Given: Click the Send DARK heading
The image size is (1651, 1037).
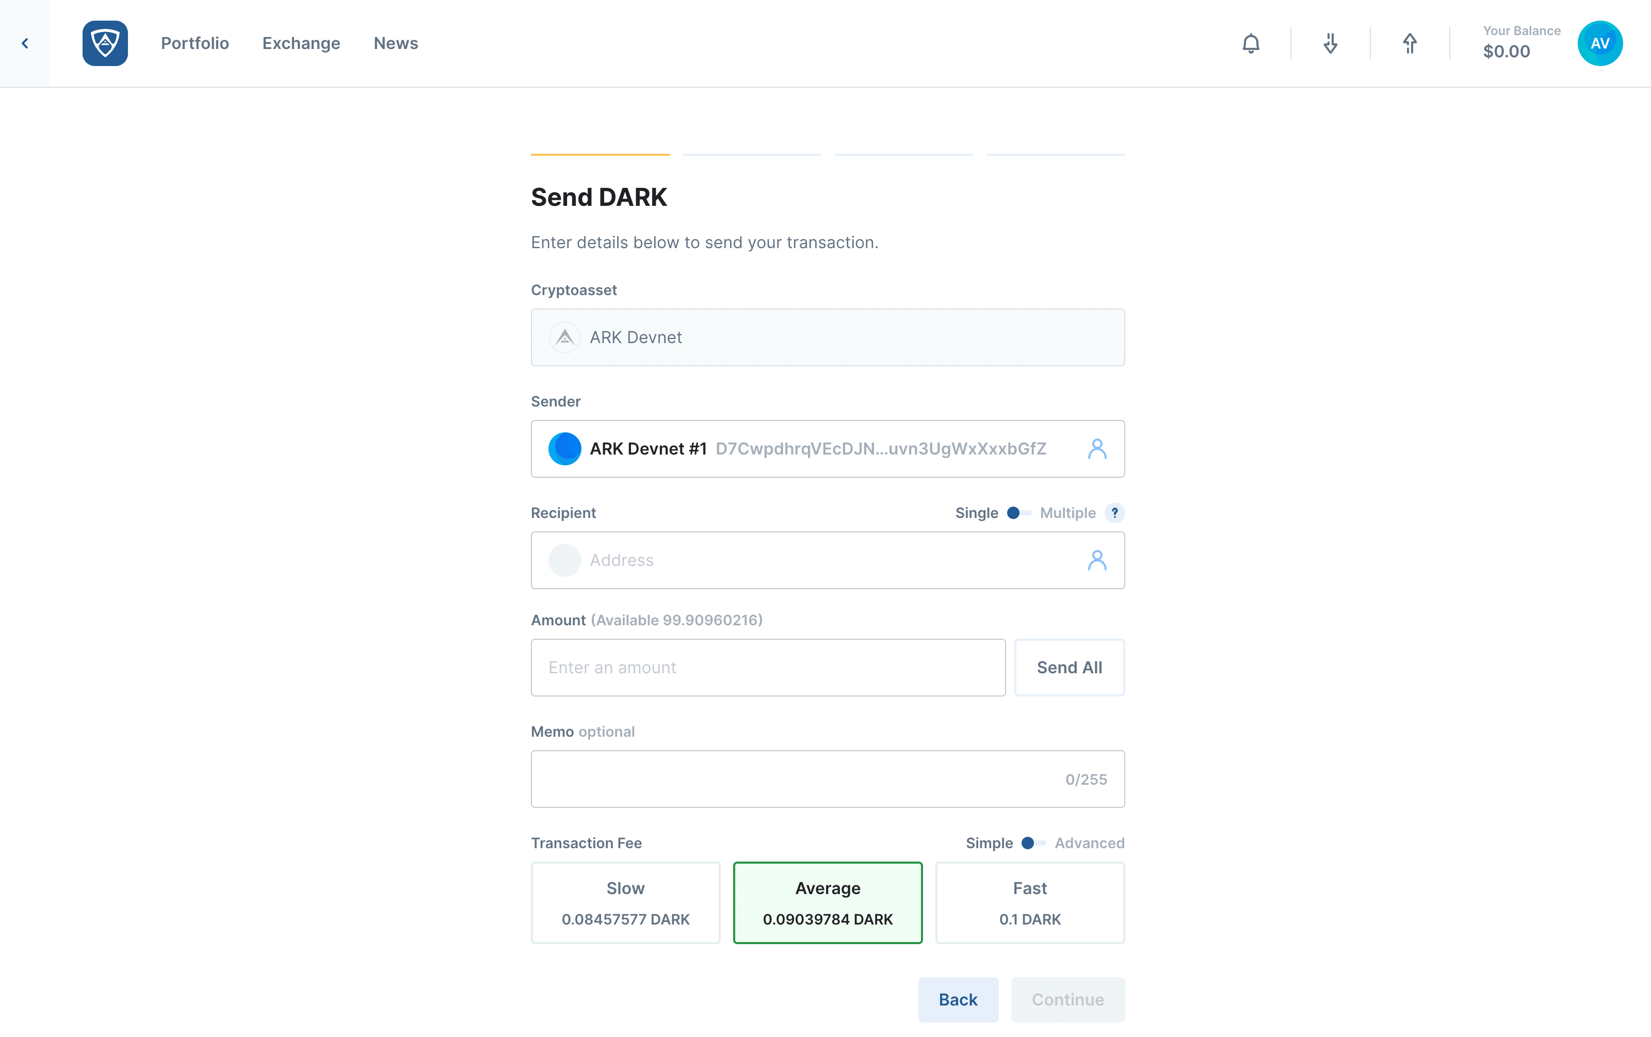Looking at the screenshot, I should point(598,198).
